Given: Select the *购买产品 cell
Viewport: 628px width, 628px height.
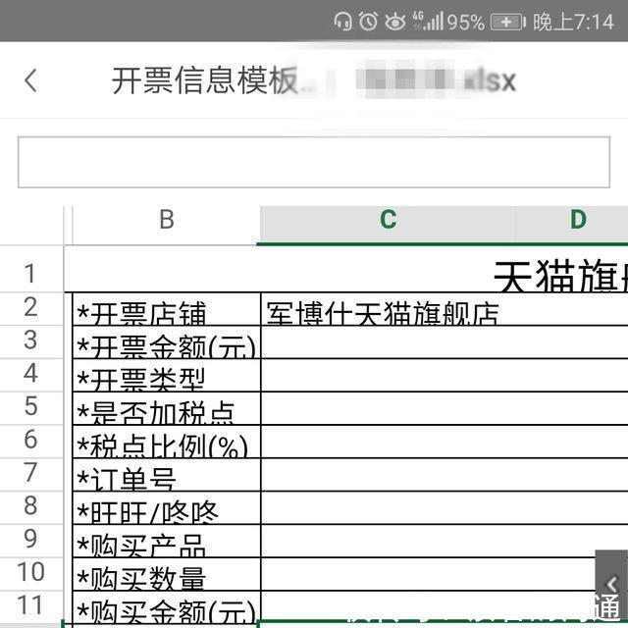Looking at the screenshot, I should pos(167,541).
